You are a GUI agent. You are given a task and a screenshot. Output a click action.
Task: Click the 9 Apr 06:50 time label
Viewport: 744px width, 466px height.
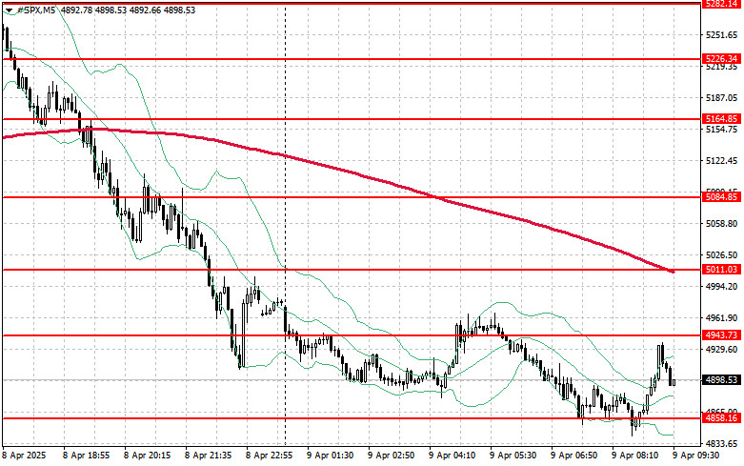574,456
